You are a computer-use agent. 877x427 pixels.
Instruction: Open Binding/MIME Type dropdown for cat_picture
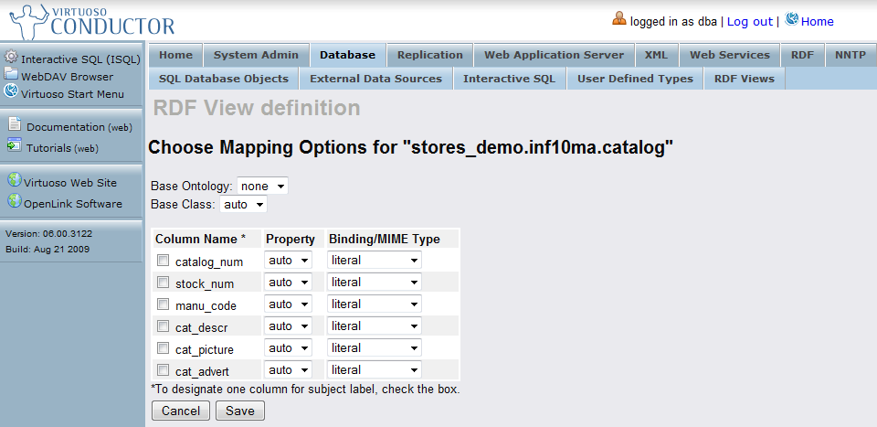click(x=375, y=348)
